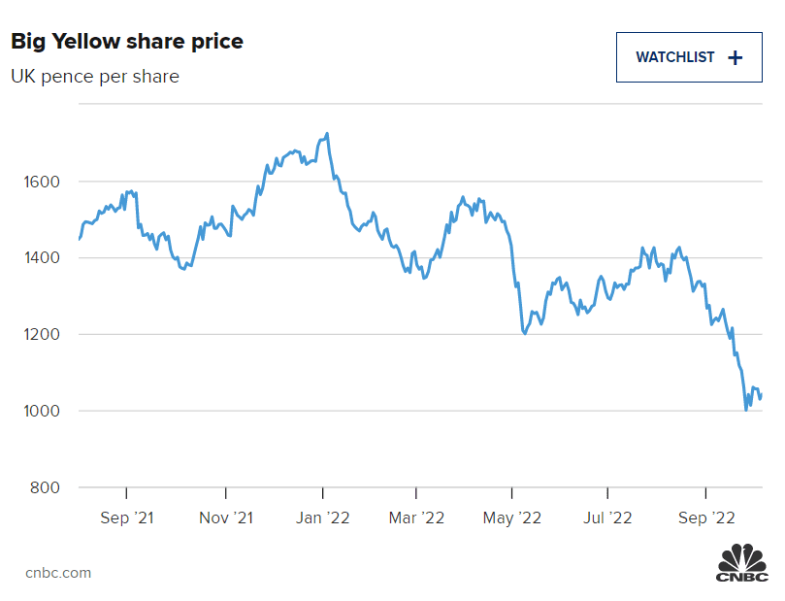
Task: Click the share price peak near Jan '22
Action: 327,134
